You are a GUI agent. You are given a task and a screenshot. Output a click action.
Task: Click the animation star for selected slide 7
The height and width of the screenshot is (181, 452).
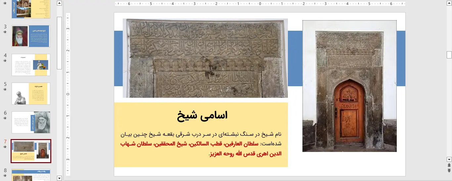tap(5, 147)
